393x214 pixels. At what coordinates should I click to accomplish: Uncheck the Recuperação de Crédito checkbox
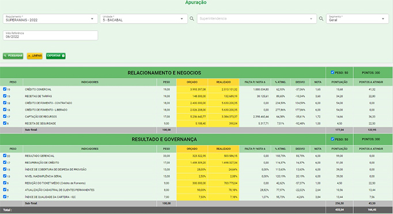(5, 162)
